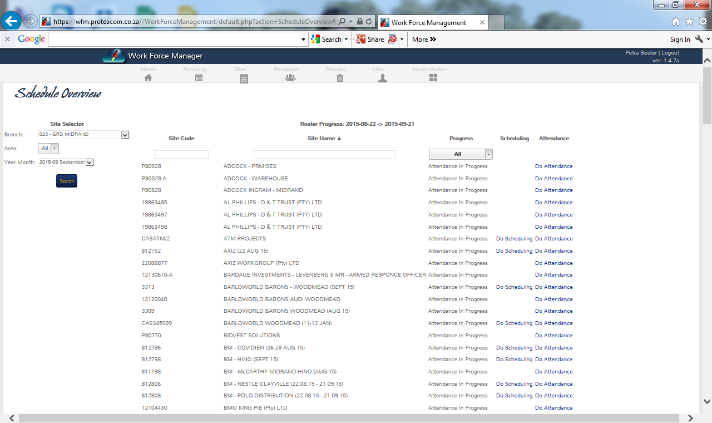
Task: Open the Home menu house icon
Action: (x=148, y=78)
